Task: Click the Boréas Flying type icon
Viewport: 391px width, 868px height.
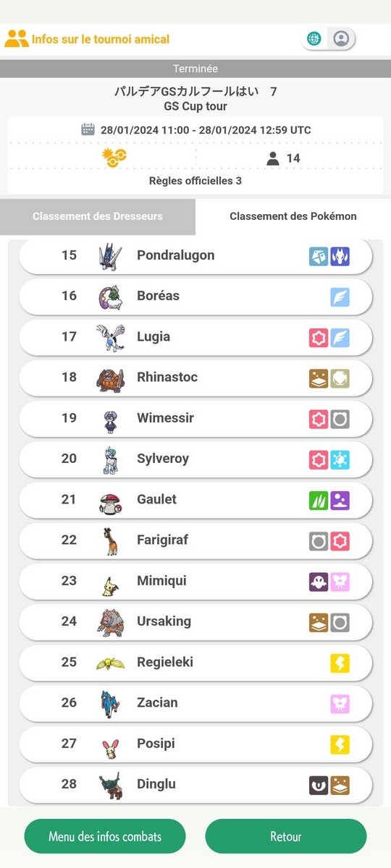Action: point(340,296)
